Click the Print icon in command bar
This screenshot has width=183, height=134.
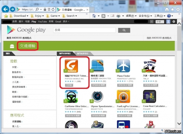click(118, 16)
